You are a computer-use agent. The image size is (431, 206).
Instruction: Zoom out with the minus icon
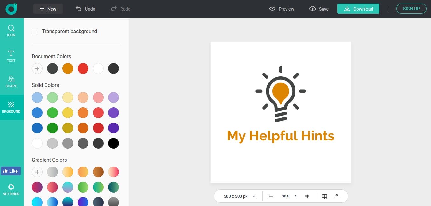[x=271, y=196]
